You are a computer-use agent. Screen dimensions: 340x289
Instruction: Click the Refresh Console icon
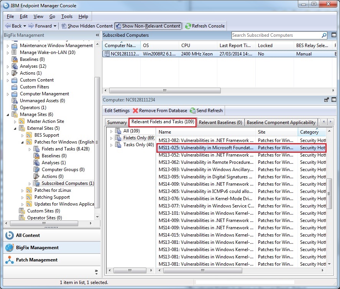pyautogui.click(x=188, y=26)
